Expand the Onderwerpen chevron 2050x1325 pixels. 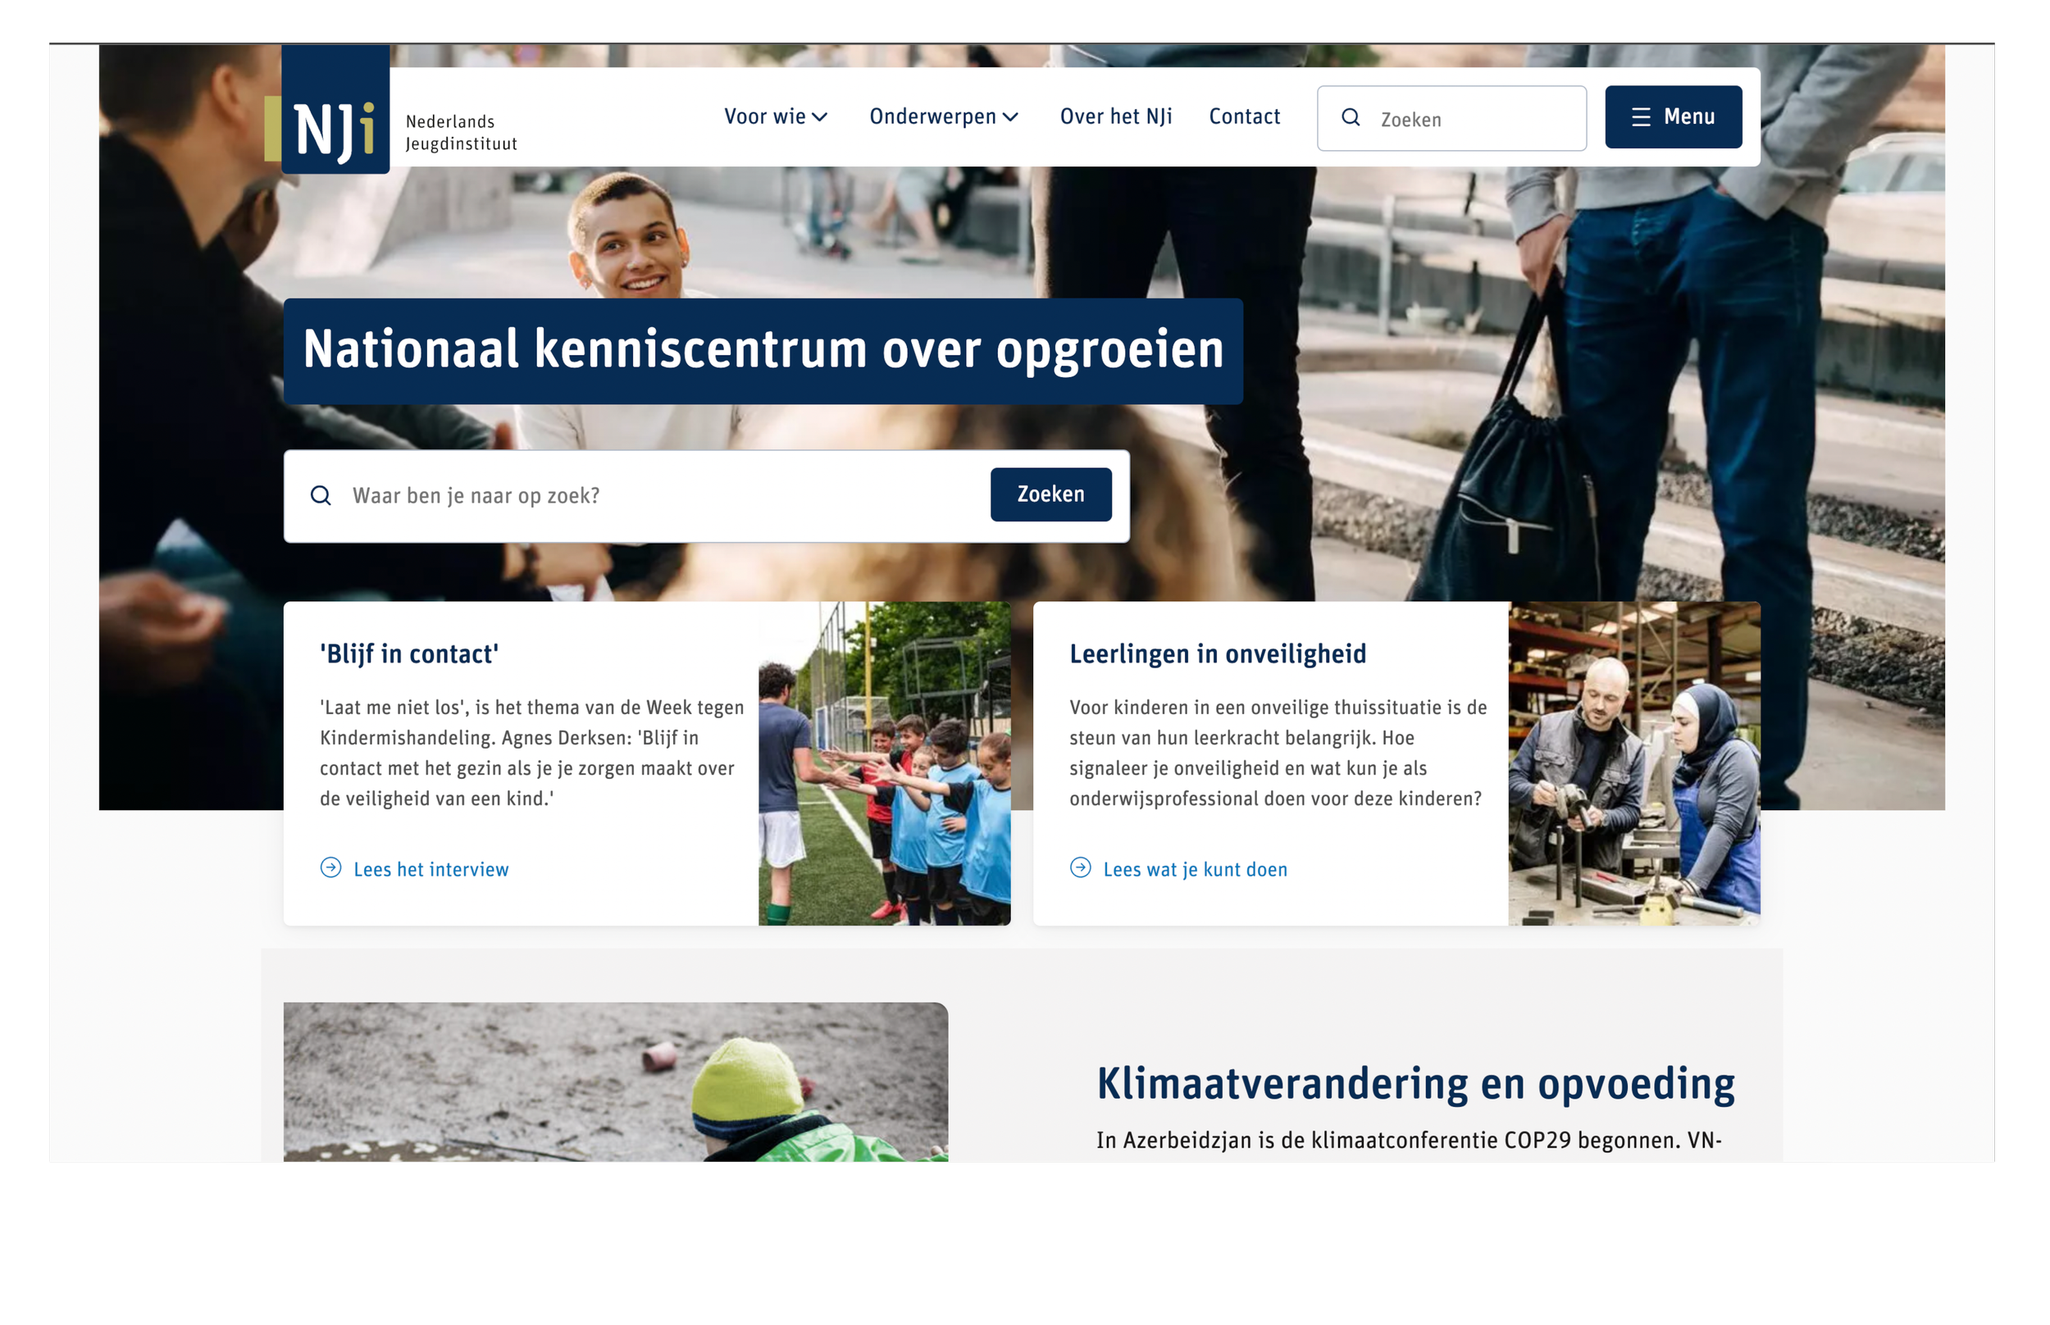tap(1011, 117)
